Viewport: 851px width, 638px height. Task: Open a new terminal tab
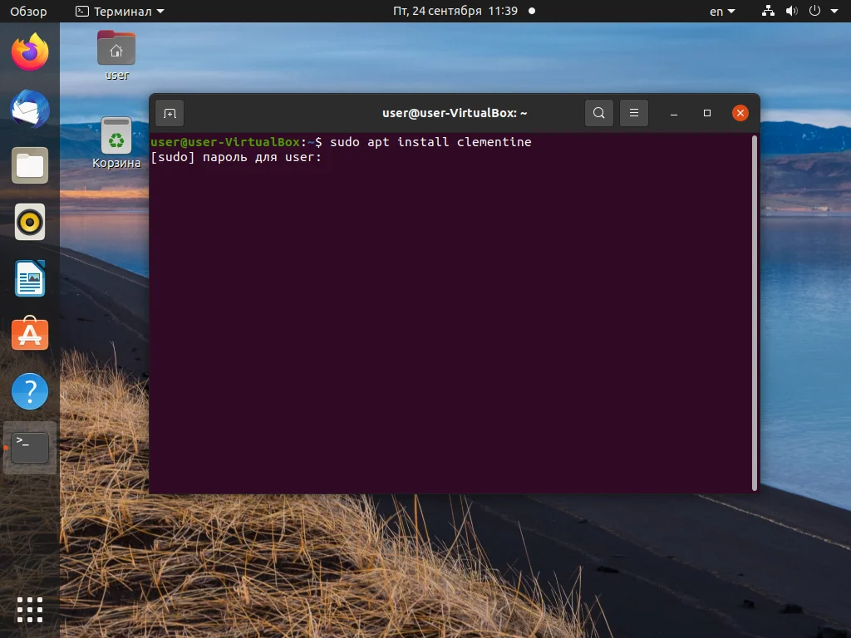click(170, 113)
